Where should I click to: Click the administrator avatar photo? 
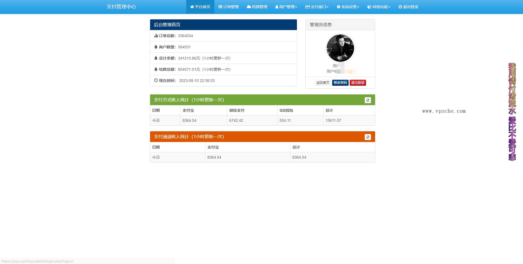(340, 48)
